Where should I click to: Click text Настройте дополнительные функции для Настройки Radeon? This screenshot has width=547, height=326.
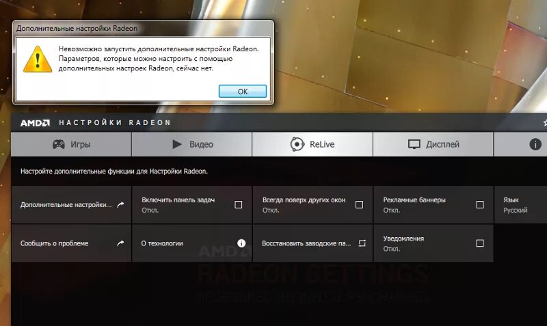click(x=114, y=171)
